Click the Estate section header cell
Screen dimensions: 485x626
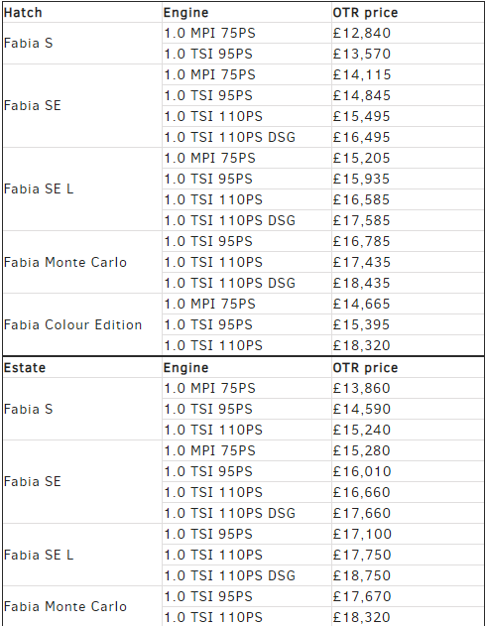click(x=82, y=367)
